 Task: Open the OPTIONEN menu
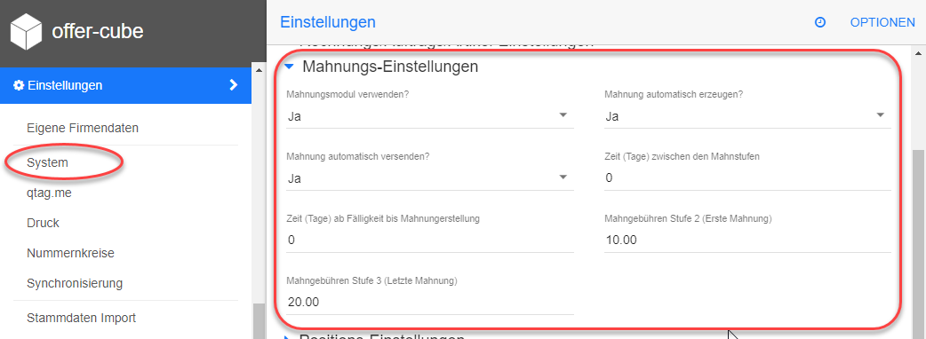click(x=882, y=22)
